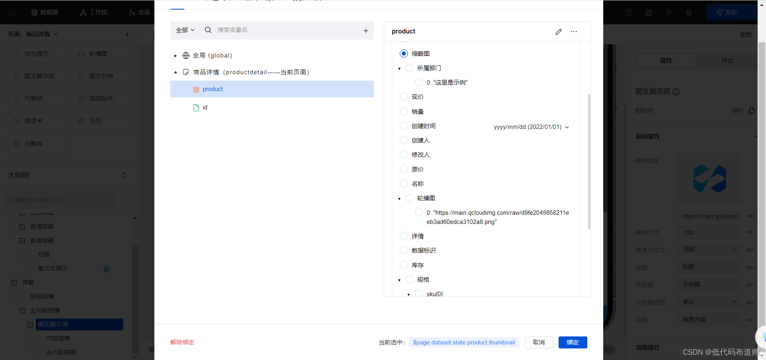Add a page with the plus icon

(x=127, y=34)
